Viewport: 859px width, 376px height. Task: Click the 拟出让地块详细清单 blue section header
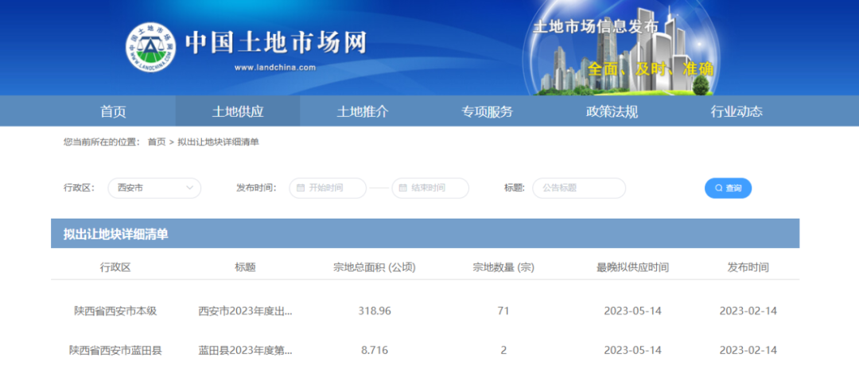[425, 234]
